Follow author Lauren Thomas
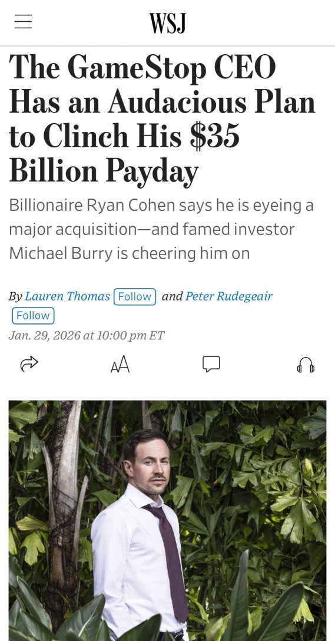 pos(135,296)
